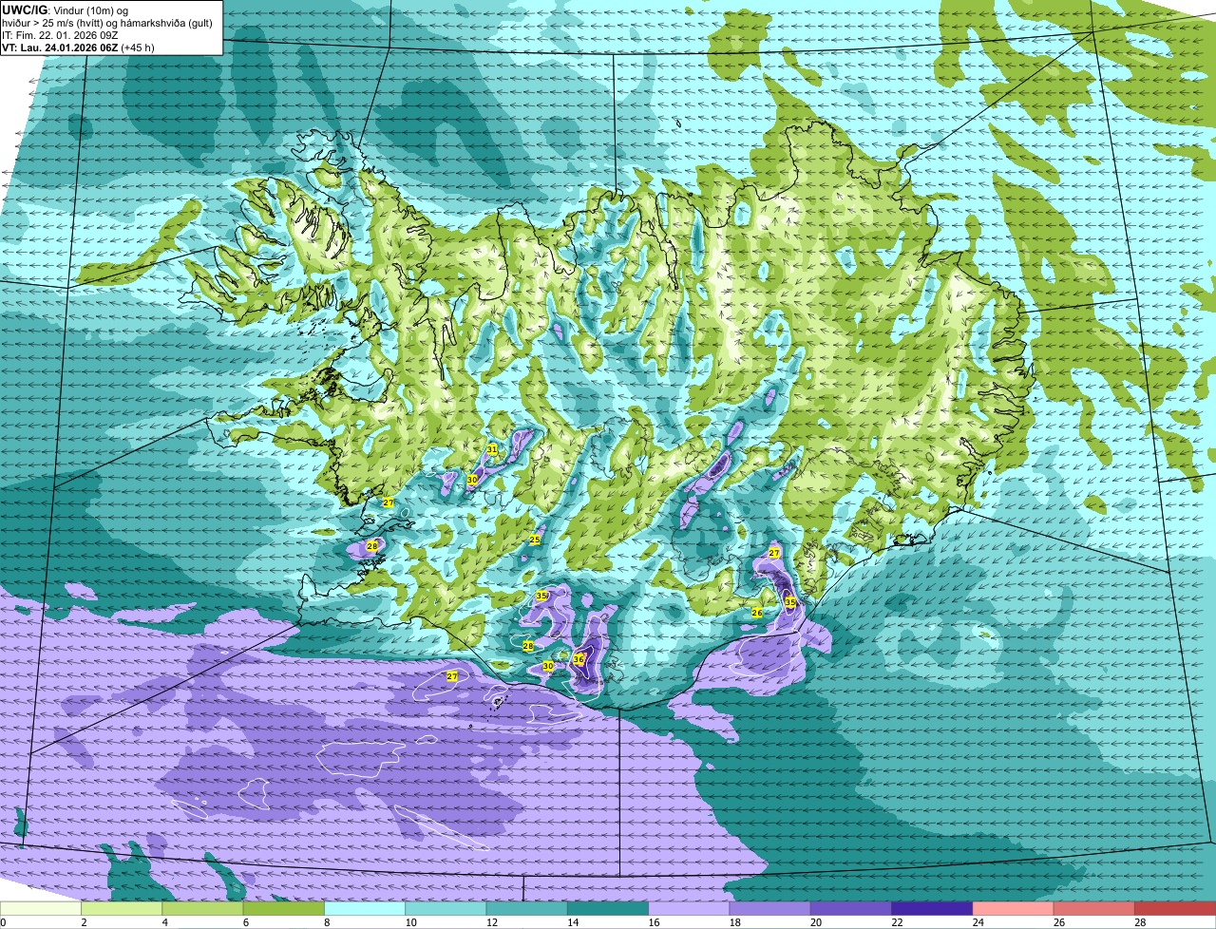This screenshot has height=929, width=1216.
Task: Click the '0' tick on the color scale
Action: (3, 922)
